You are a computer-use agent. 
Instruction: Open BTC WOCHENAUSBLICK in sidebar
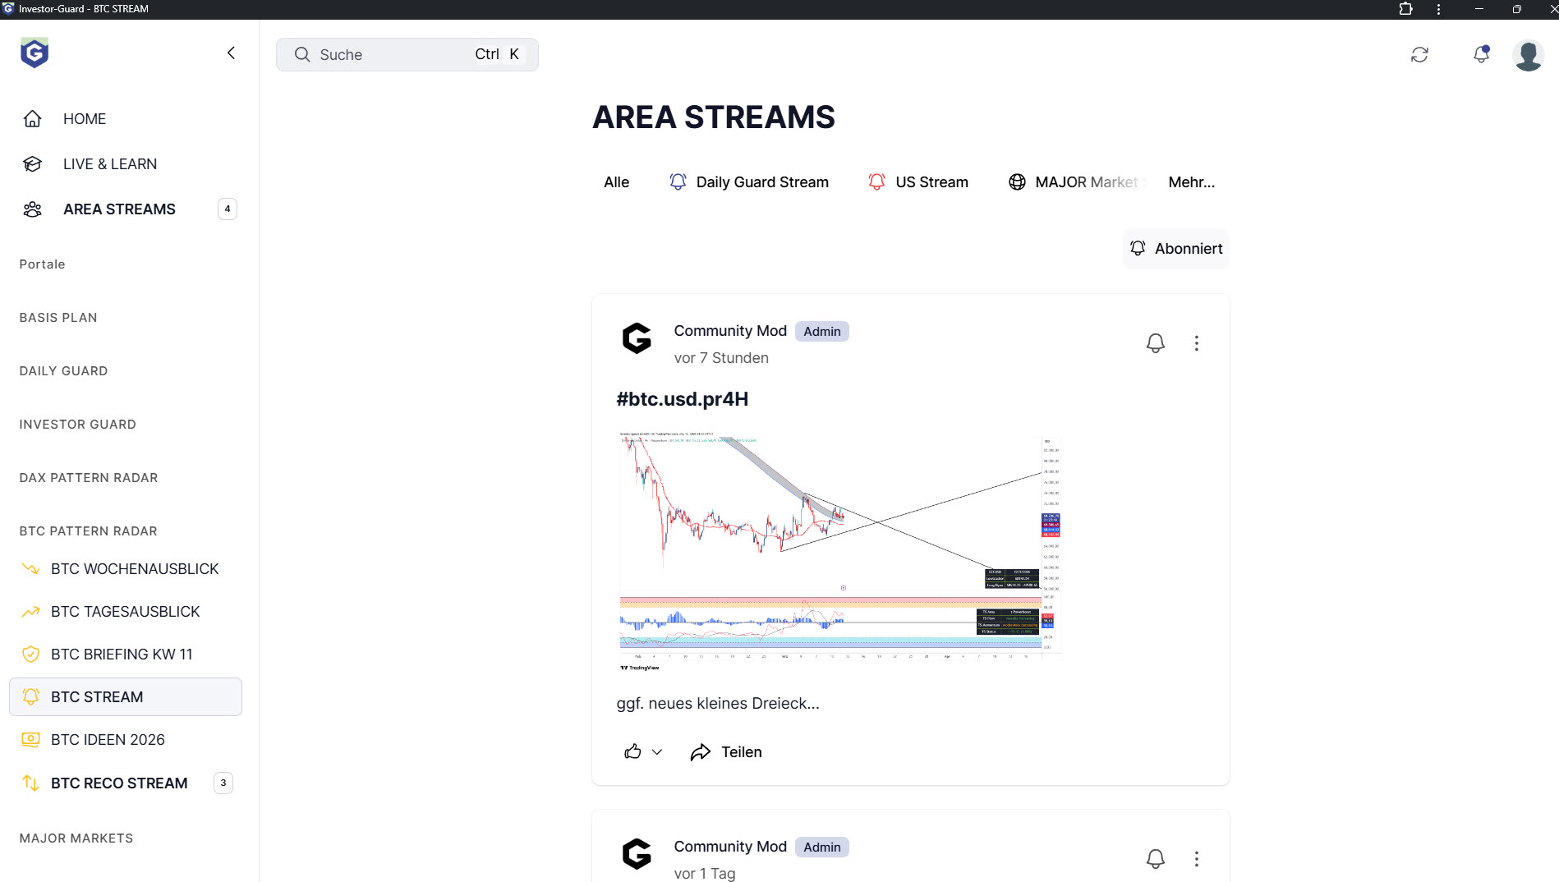(134, 569)
